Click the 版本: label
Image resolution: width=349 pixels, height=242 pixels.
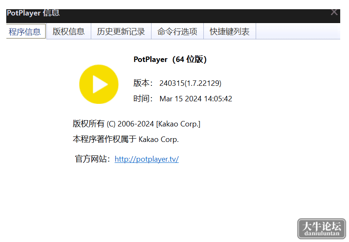pyautogui.click(x=143, y=83)
